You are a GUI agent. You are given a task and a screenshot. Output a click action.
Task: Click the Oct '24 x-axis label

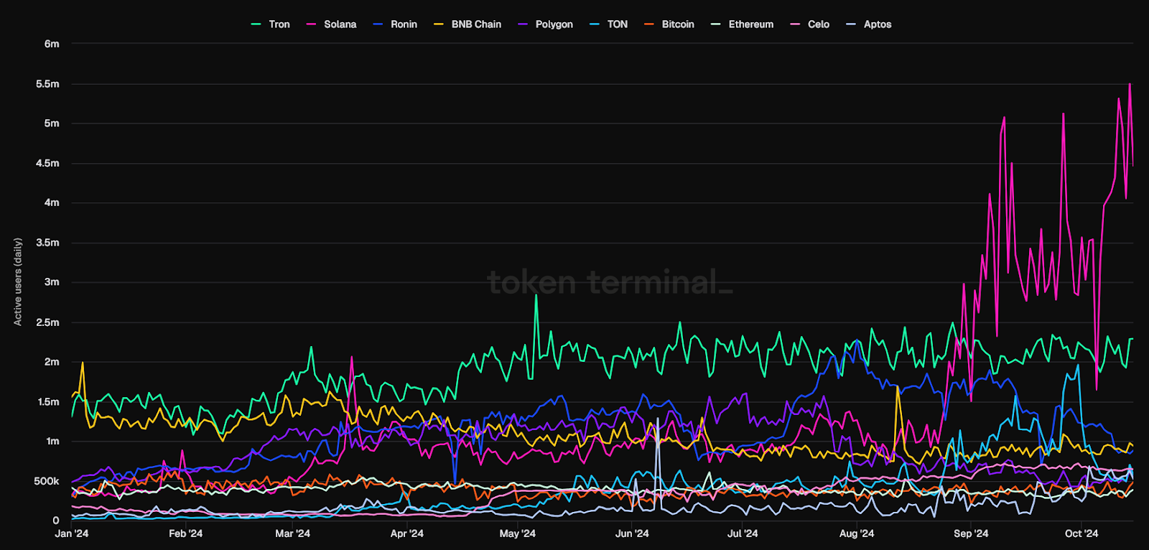tap(1081, 533)
